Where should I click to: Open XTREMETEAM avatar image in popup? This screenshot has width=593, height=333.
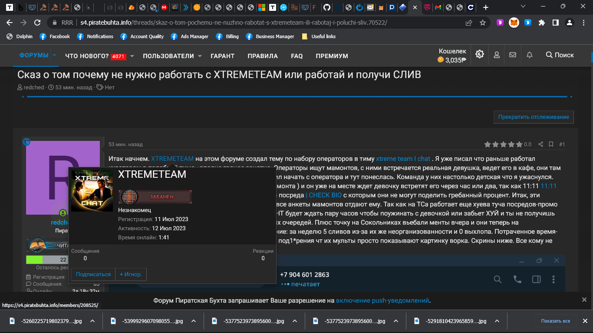(92, 190)
